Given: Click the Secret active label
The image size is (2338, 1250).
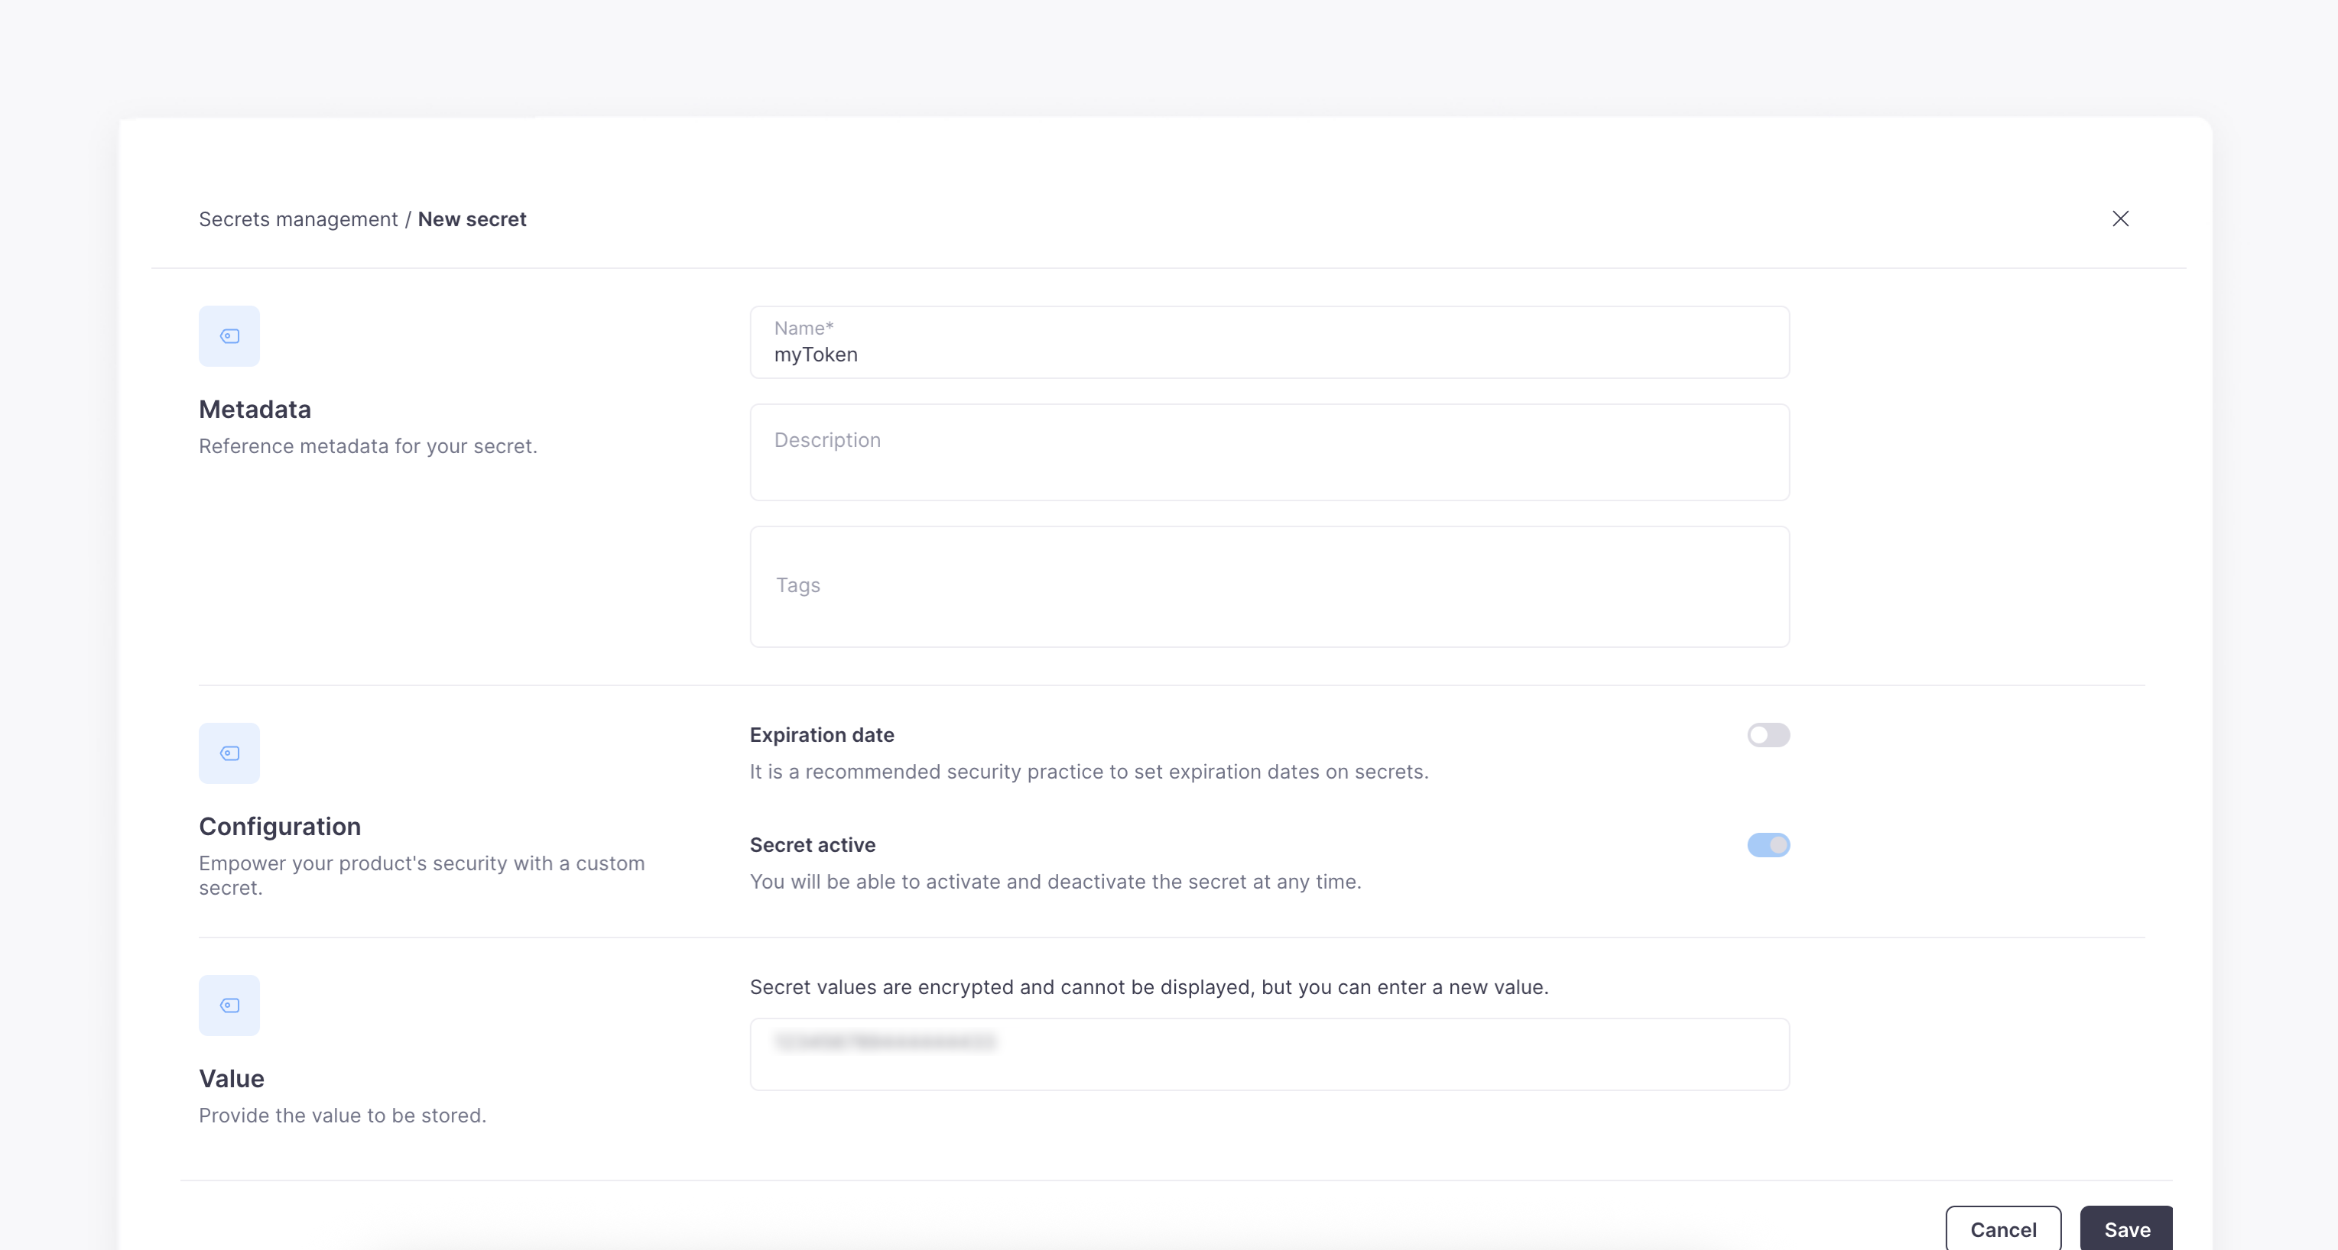Looking at the screenshot, I should [812, 845].
